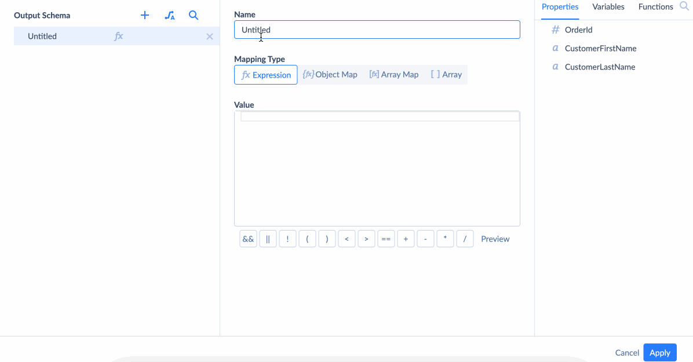Image resolution: width=693 pixels, height=362 pixels.
Task: Click the fx icon on Untitled row
Action: [x=118, y=36]
